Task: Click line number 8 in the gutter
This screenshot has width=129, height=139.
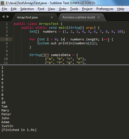Action: pos(7,51)
